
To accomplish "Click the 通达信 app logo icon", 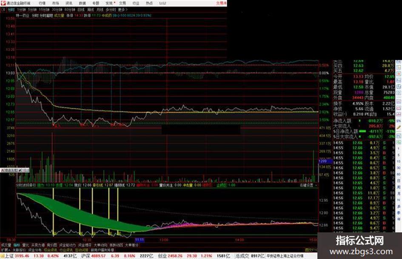I will click(x=3, y=3).
